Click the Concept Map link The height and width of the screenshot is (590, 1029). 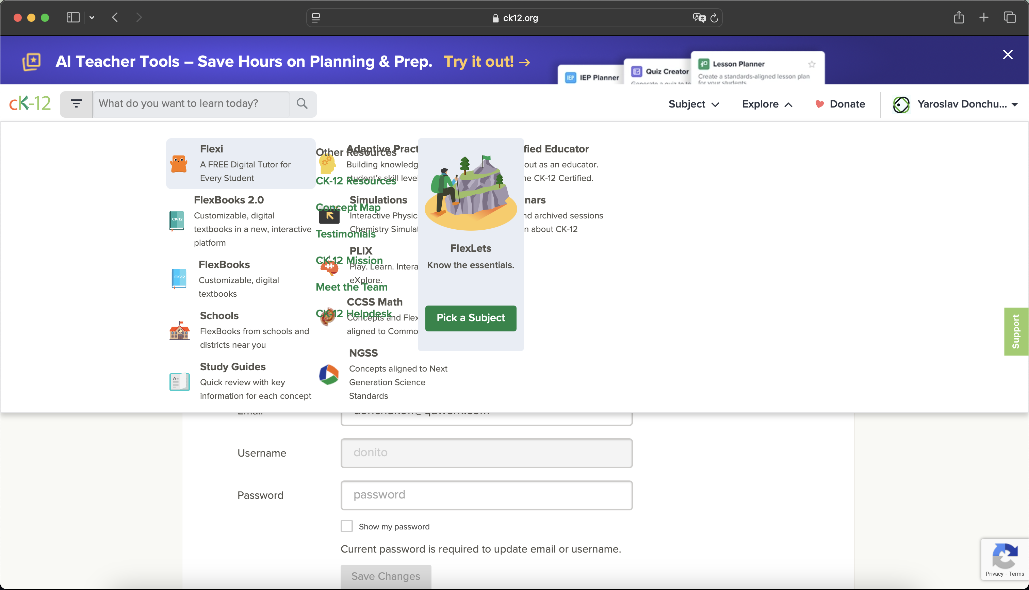click(x=348, y=207)
